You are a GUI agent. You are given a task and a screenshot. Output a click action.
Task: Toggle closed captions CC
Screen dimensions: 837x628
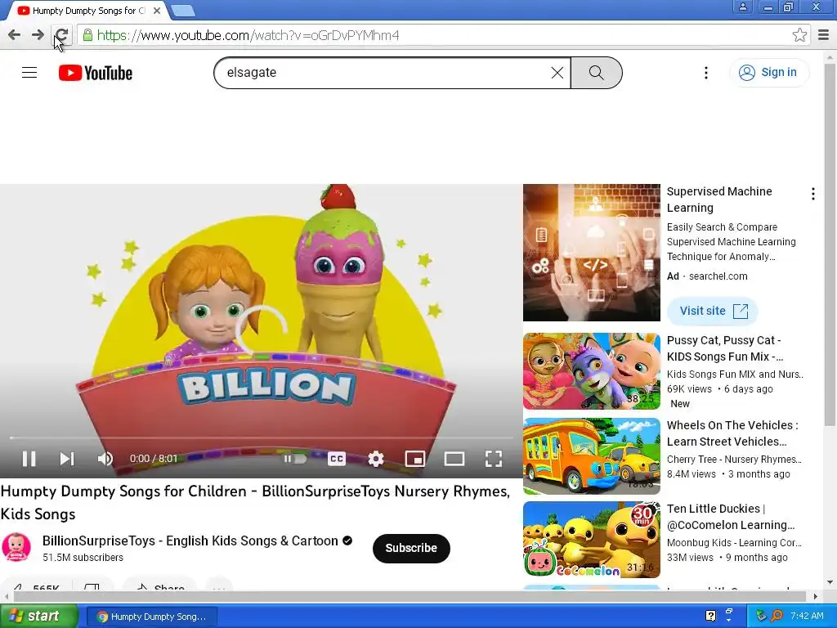click(x=336, y=459)
